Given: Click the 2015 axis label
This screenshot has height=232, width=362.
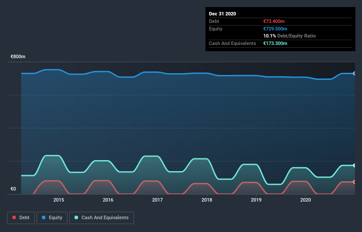Looking at the screenshot, I should tap(59, 200).
